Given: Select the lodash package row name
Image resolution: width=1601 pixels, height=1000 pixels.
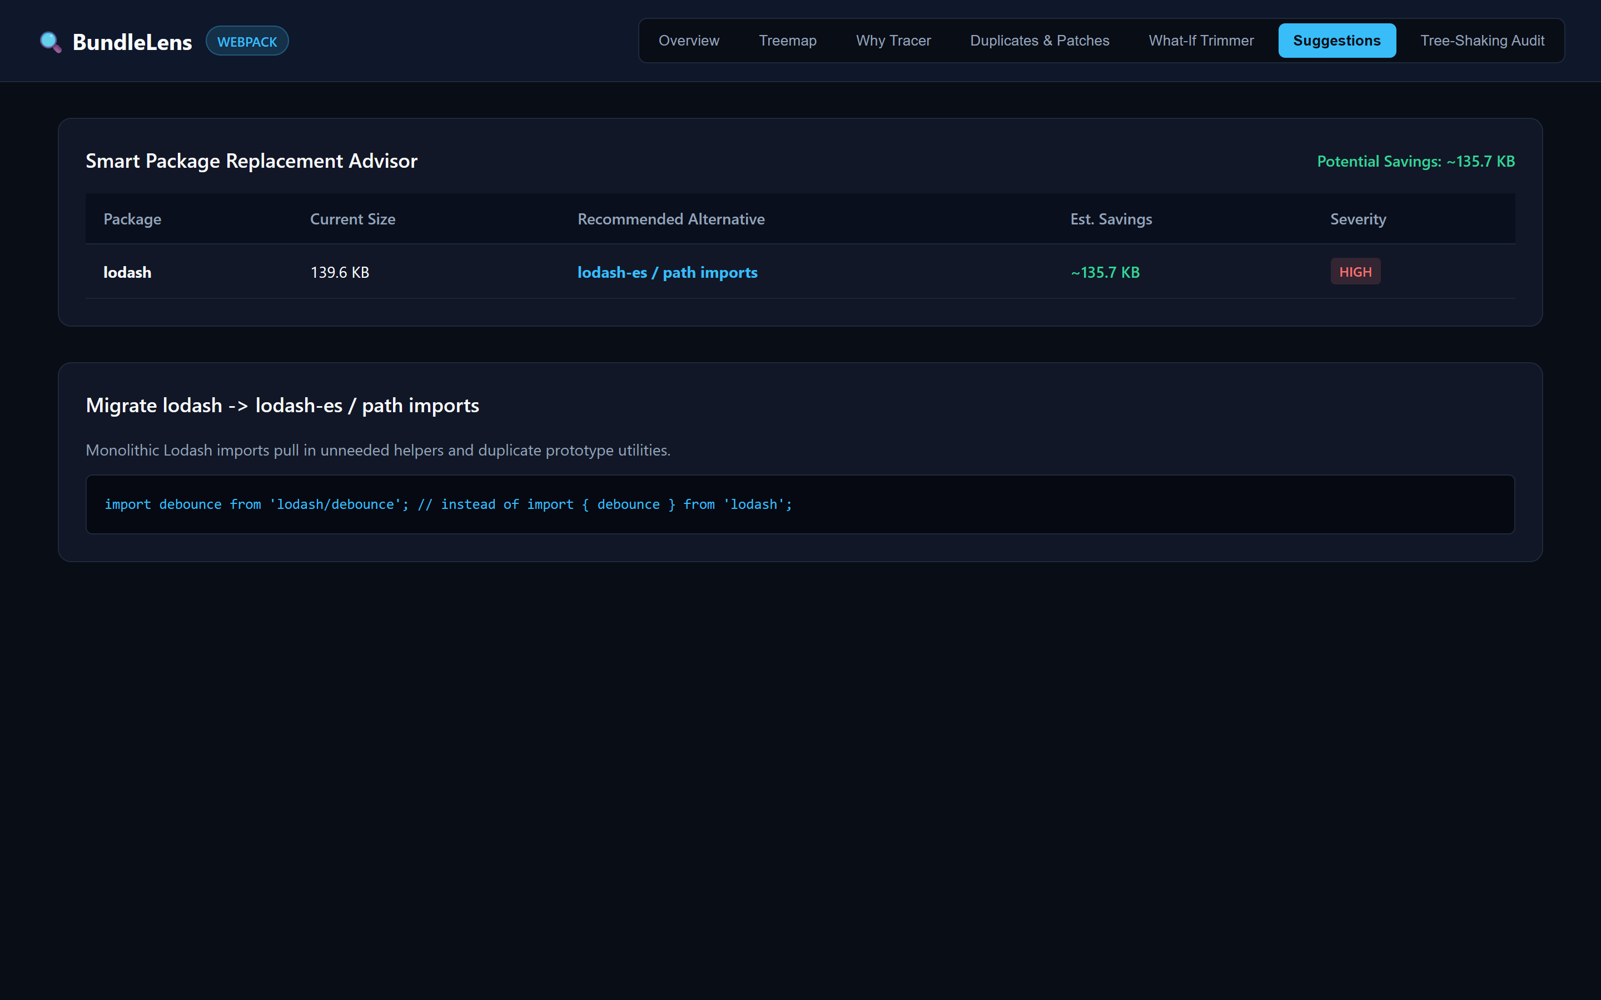Looking at the screenshot, I should [127, 272].
